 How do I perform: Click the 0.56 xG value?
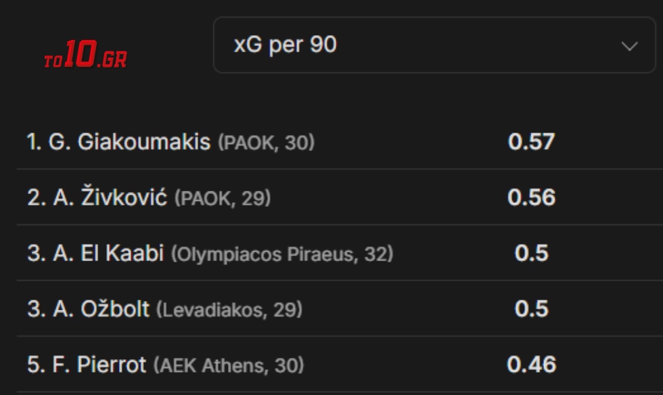coord(531,197)
